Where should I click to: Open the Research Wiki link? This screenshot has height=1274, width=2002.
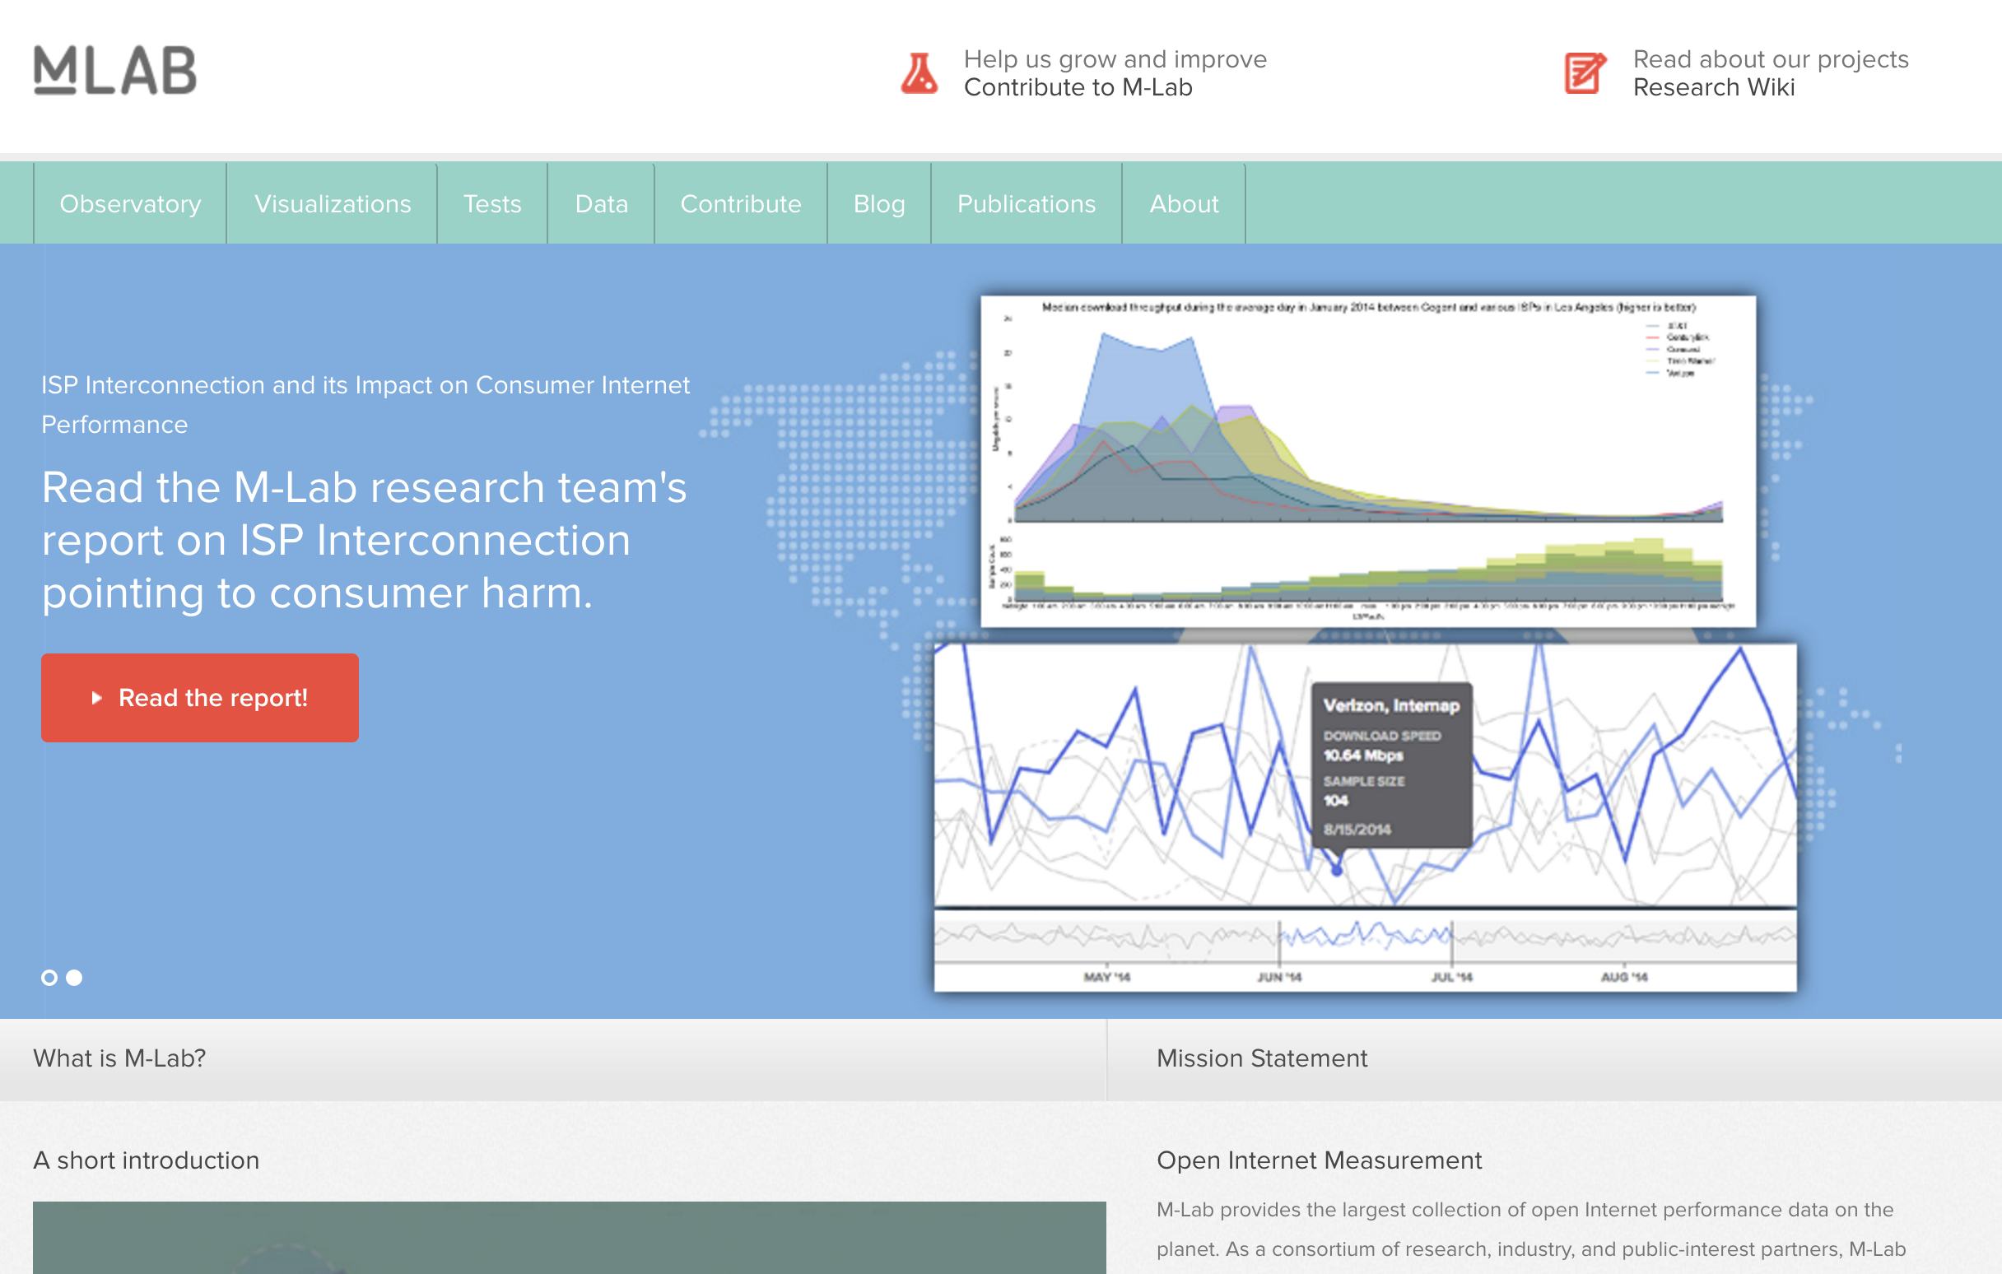pos(1713,87)
